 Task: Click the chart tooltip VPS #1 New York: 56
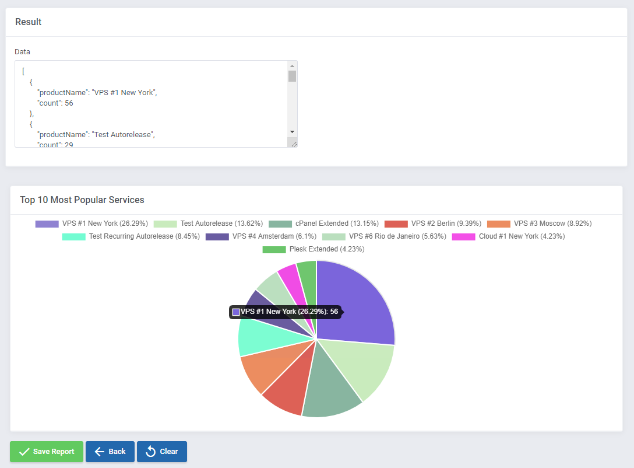point(286,312)
